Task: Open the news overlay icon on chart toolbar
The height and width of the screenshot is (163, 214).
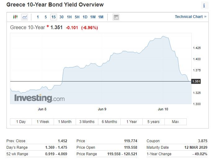Action: 116,17
